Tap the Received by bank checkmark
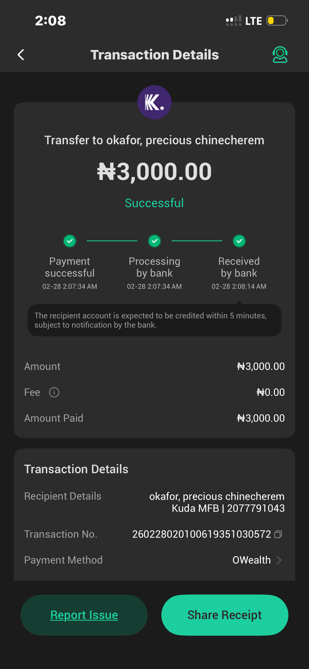The height and width of the screenshot is (669, 309). click(x=239, y=241)
